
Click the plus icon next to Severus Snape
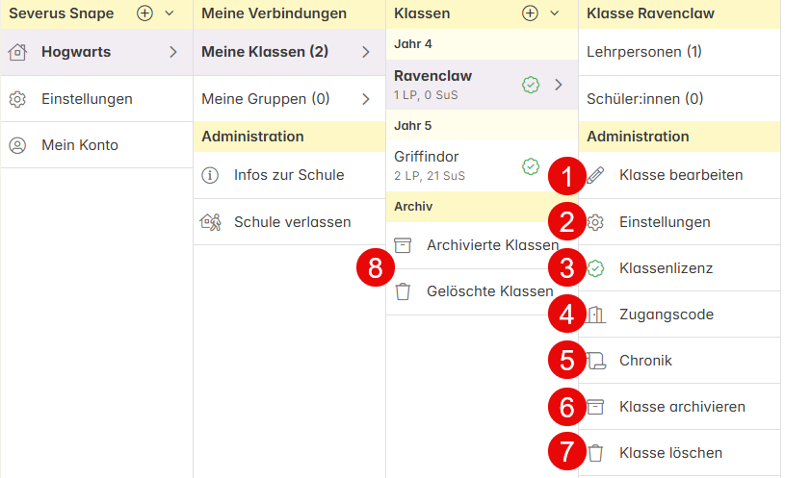tap(144, 13)
